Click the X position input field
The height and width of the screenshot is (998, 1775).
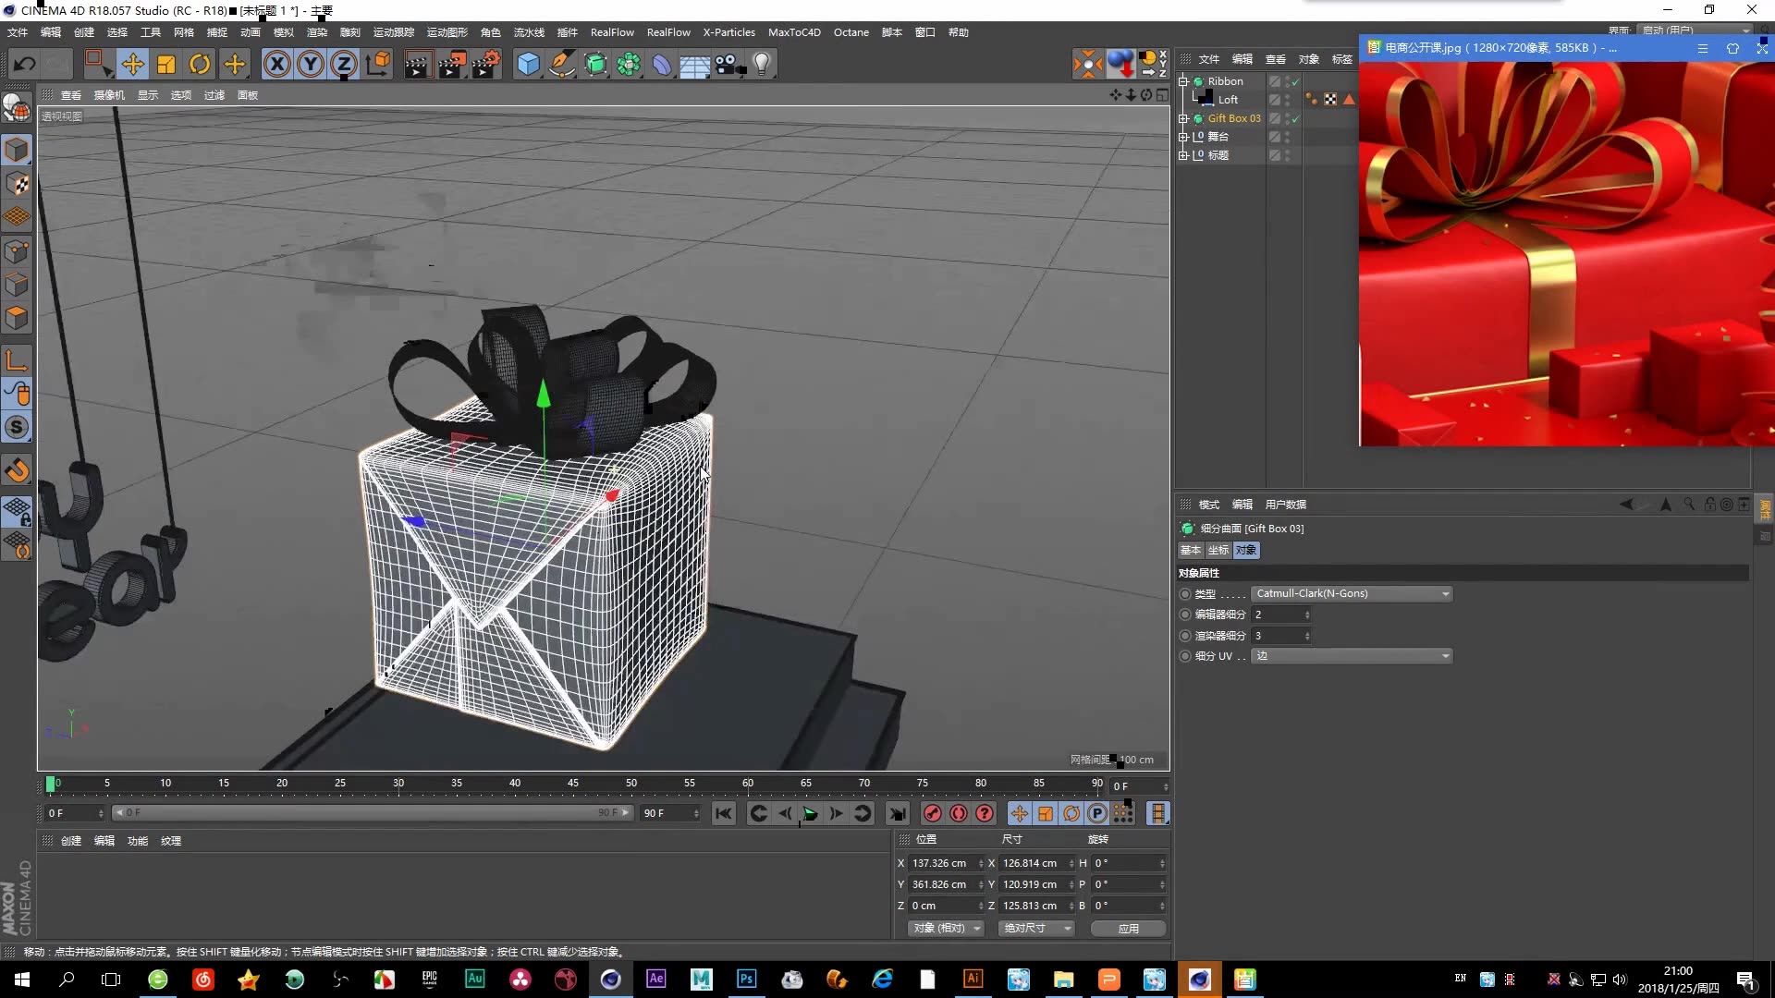pyautogui.click(x=941, y=863)
